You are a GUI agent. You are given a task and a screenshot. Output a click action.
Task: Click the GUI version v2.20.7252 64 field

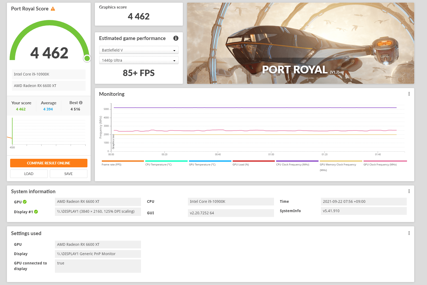coord(231,213)
